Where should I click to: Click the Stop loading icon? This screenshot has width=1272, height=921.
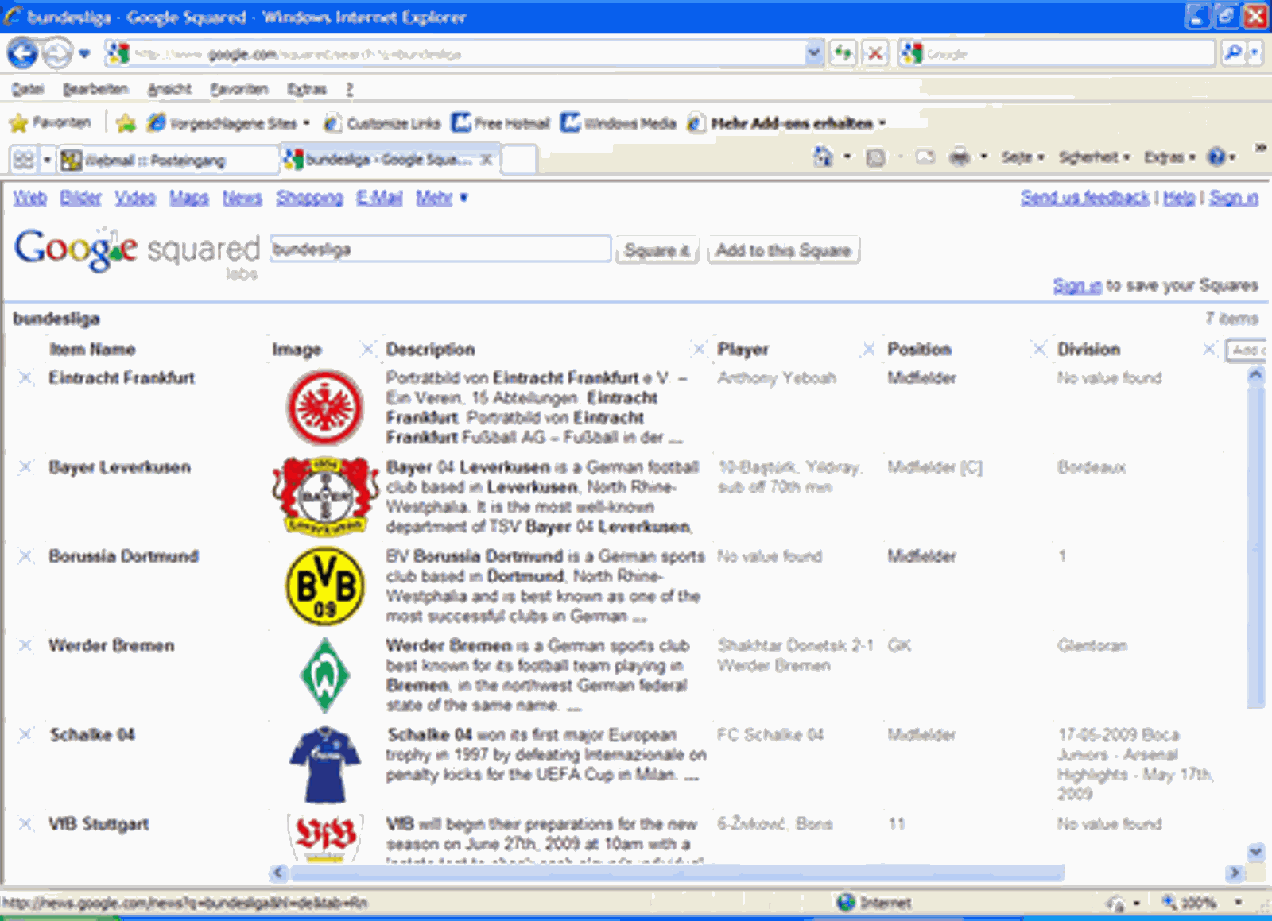tap(875, 54)
